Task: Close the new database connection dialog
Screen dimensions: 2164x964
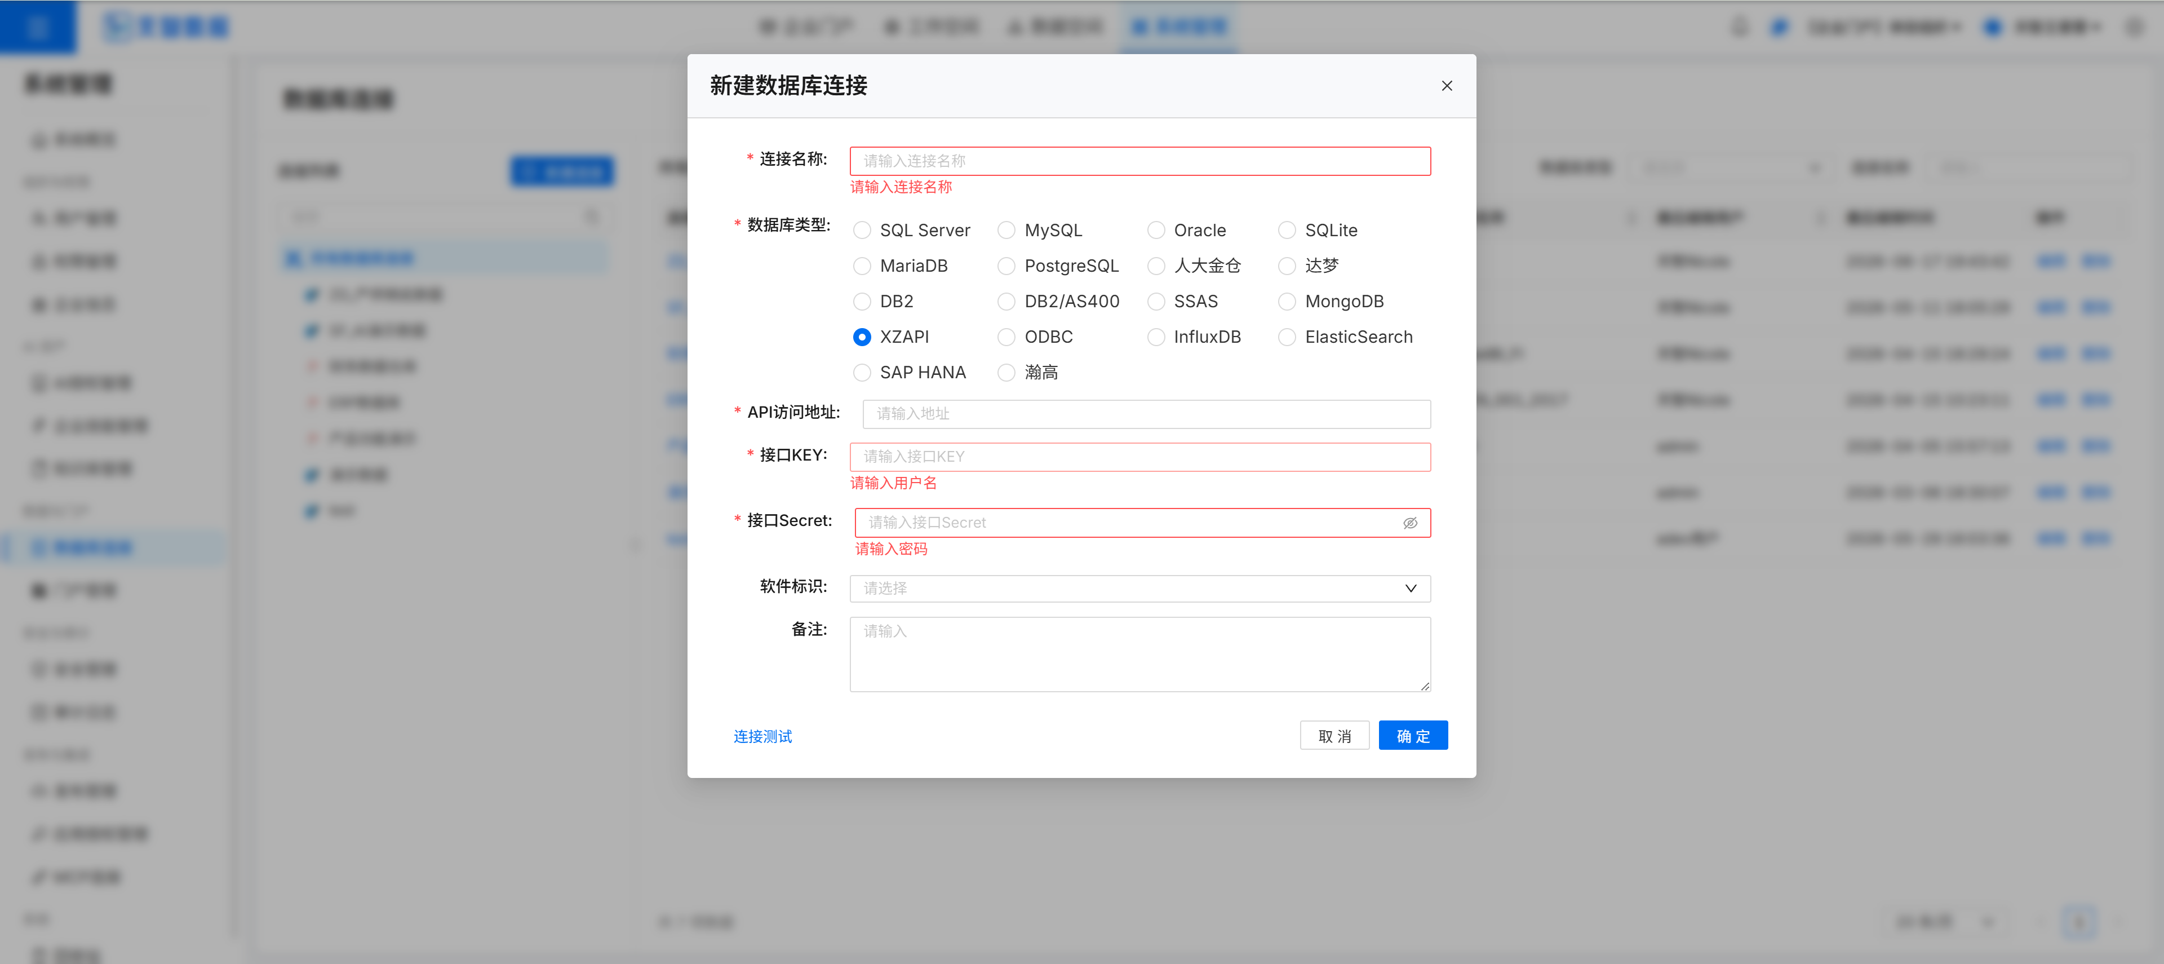Action: (1447, 86)
